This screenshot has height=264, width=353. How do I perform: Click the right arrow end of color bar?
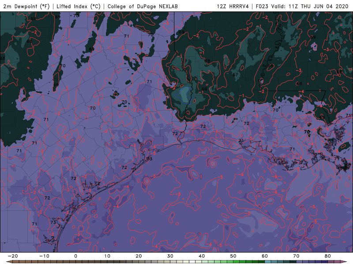pyautogui.click(x=344, y=262)
